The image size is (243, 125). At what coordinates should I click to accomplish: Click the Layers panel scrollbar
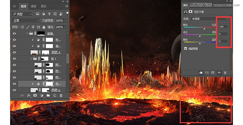[67, 59]
